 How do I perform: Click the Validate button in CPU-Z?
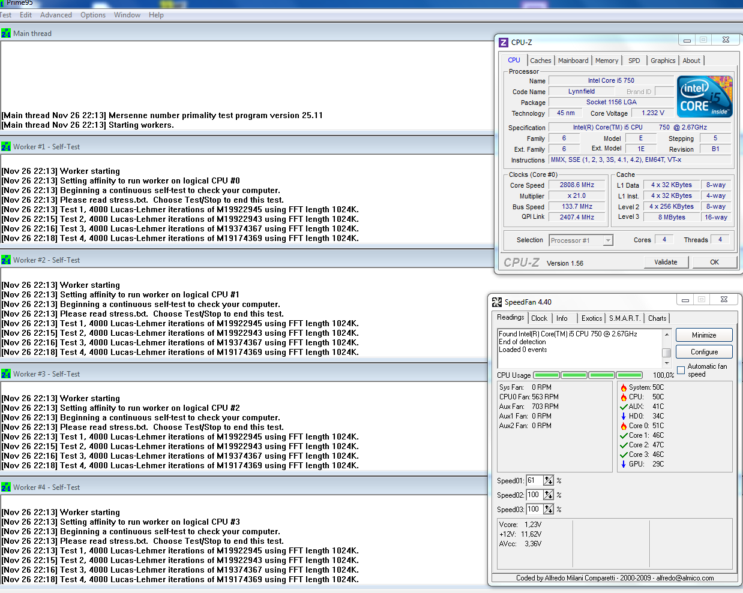pyautogui.click(x=666, y=262)
